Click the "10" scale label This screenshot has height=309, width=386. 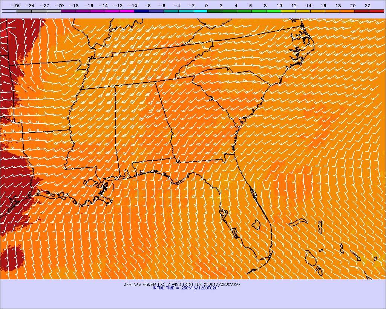(279, 6)
